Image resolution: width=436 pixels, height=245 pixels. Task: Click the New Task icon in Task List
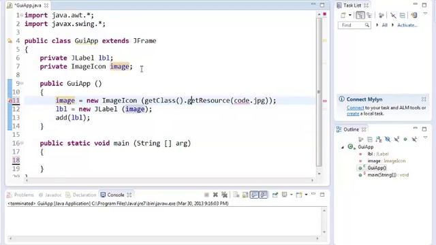click(343, 15)
